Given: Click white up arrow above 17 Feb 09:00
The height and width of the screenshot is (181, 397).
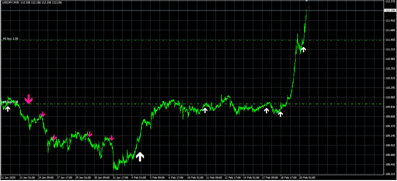Looking at the screenshot, I should (266, 111).
